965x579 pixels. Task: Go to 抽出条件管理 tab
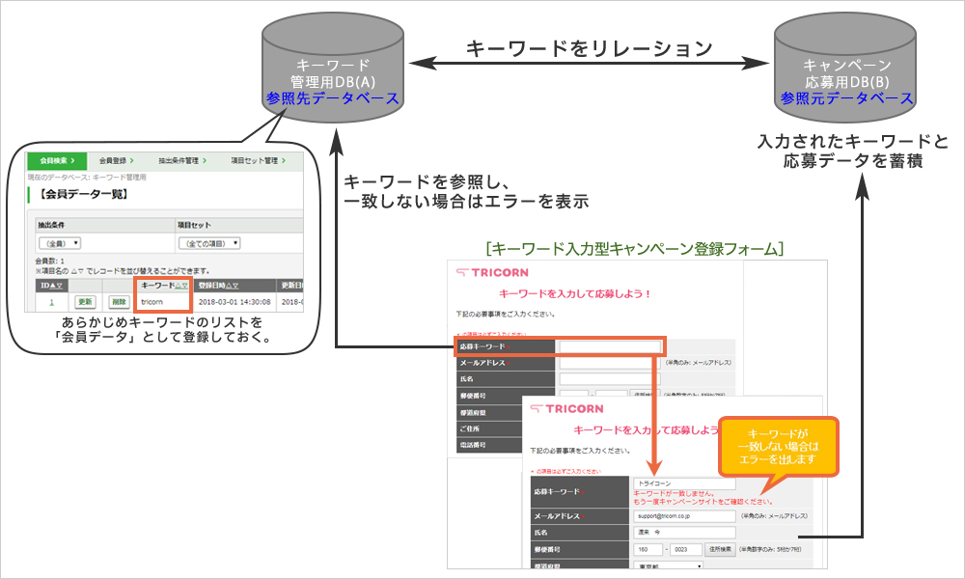coord(182,160)
